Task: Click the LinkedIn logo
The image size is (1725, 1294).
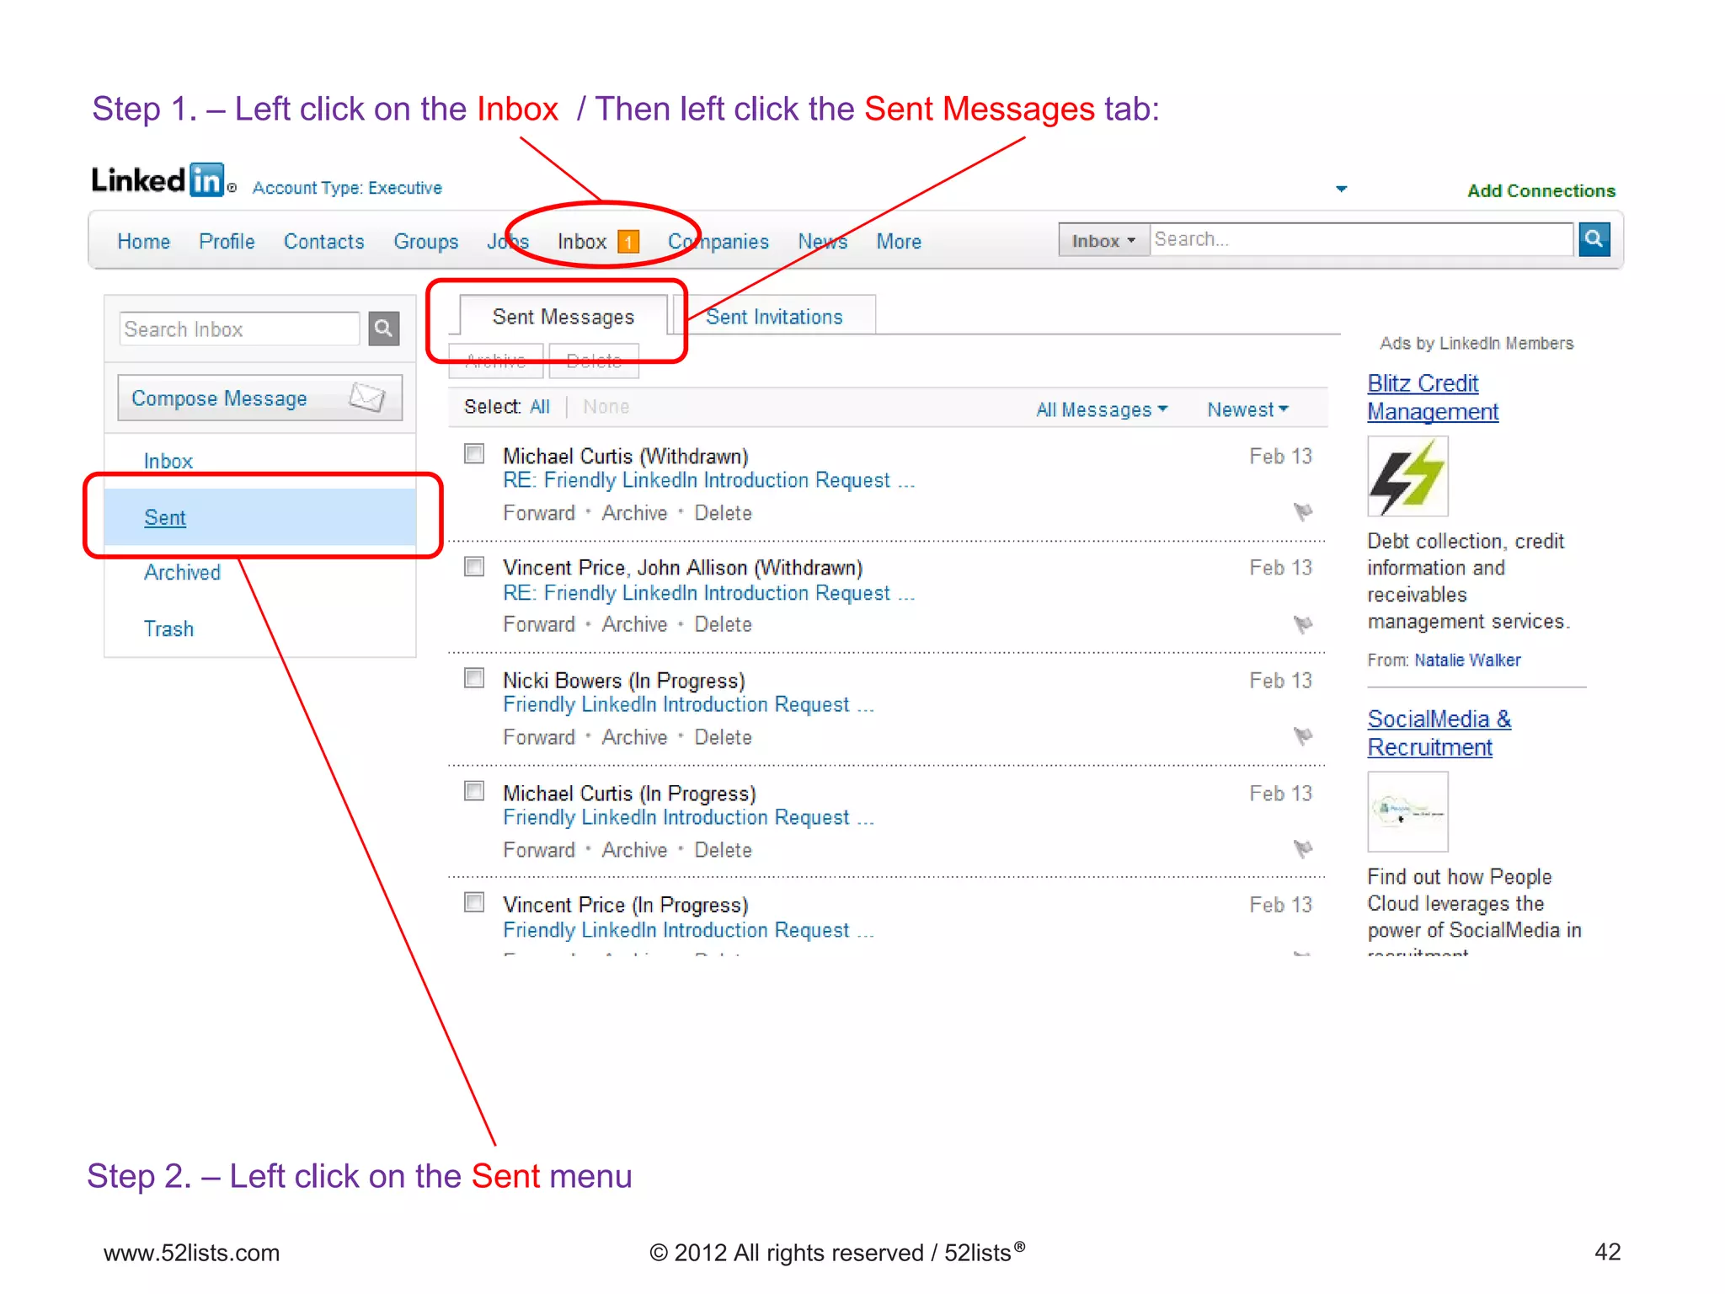Action: [158, 180]
